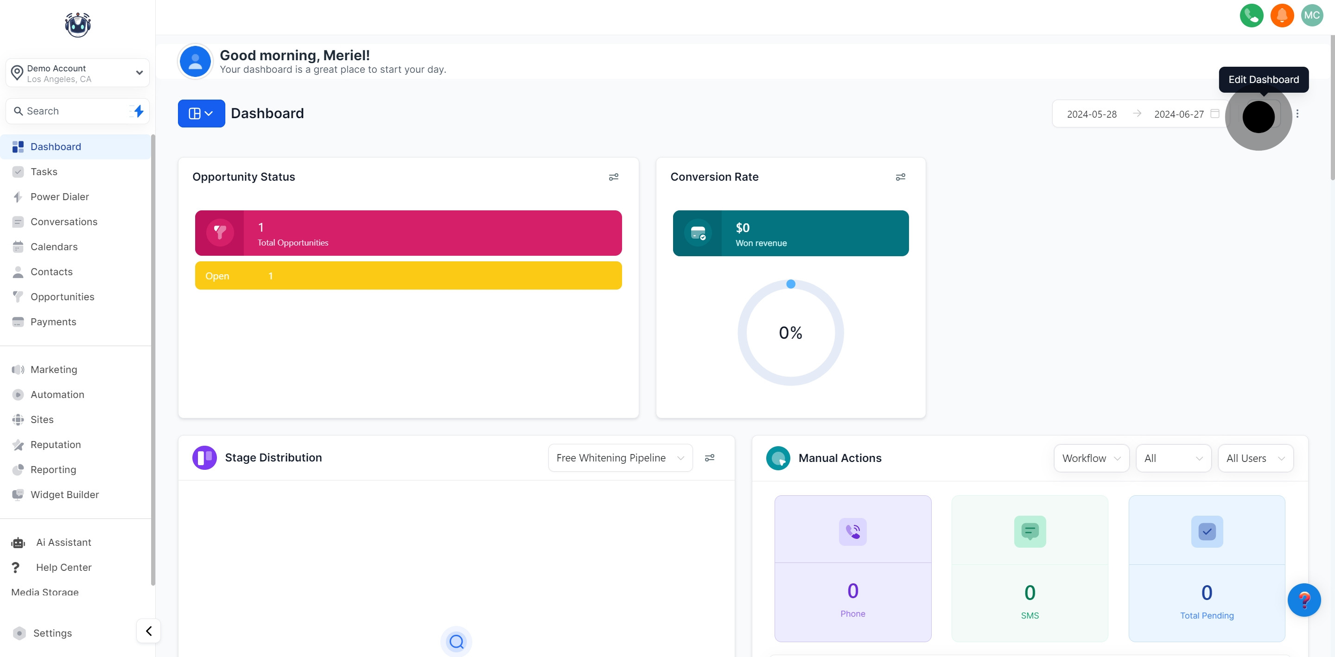Open Stage Distribution filter settings icon
The width and height of the screenshot is (1335, 657).
pyautogui.click(x=710, y=458)
